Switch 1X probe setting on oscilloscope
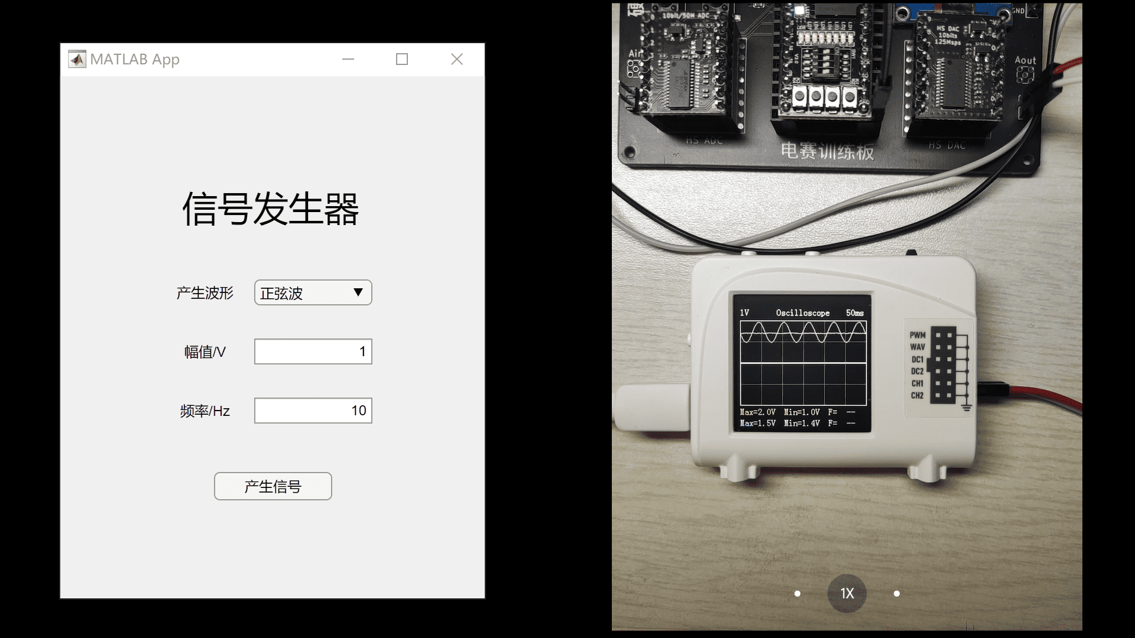This screenshot has width=1135, height=638. click(847, 592)
